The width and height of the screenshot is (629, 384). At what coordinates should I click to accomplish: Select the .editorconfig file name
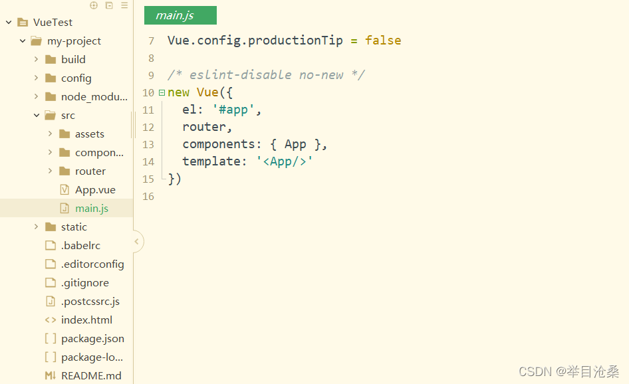pos(92,264)
